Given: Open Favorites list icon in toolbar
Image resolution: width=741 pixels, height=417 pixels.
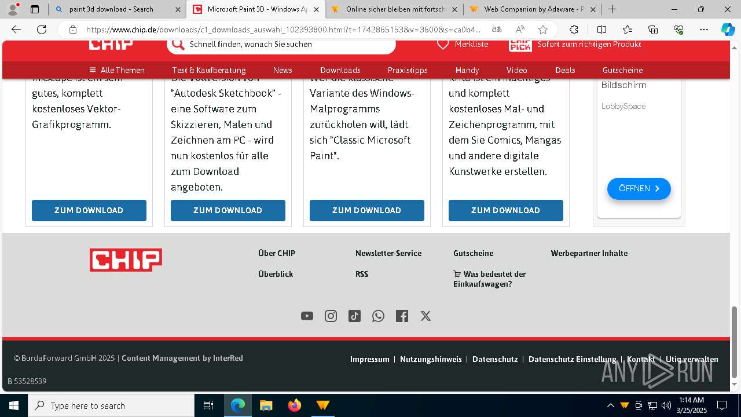Looking at the screenshot, I should (x=628, y=30).
